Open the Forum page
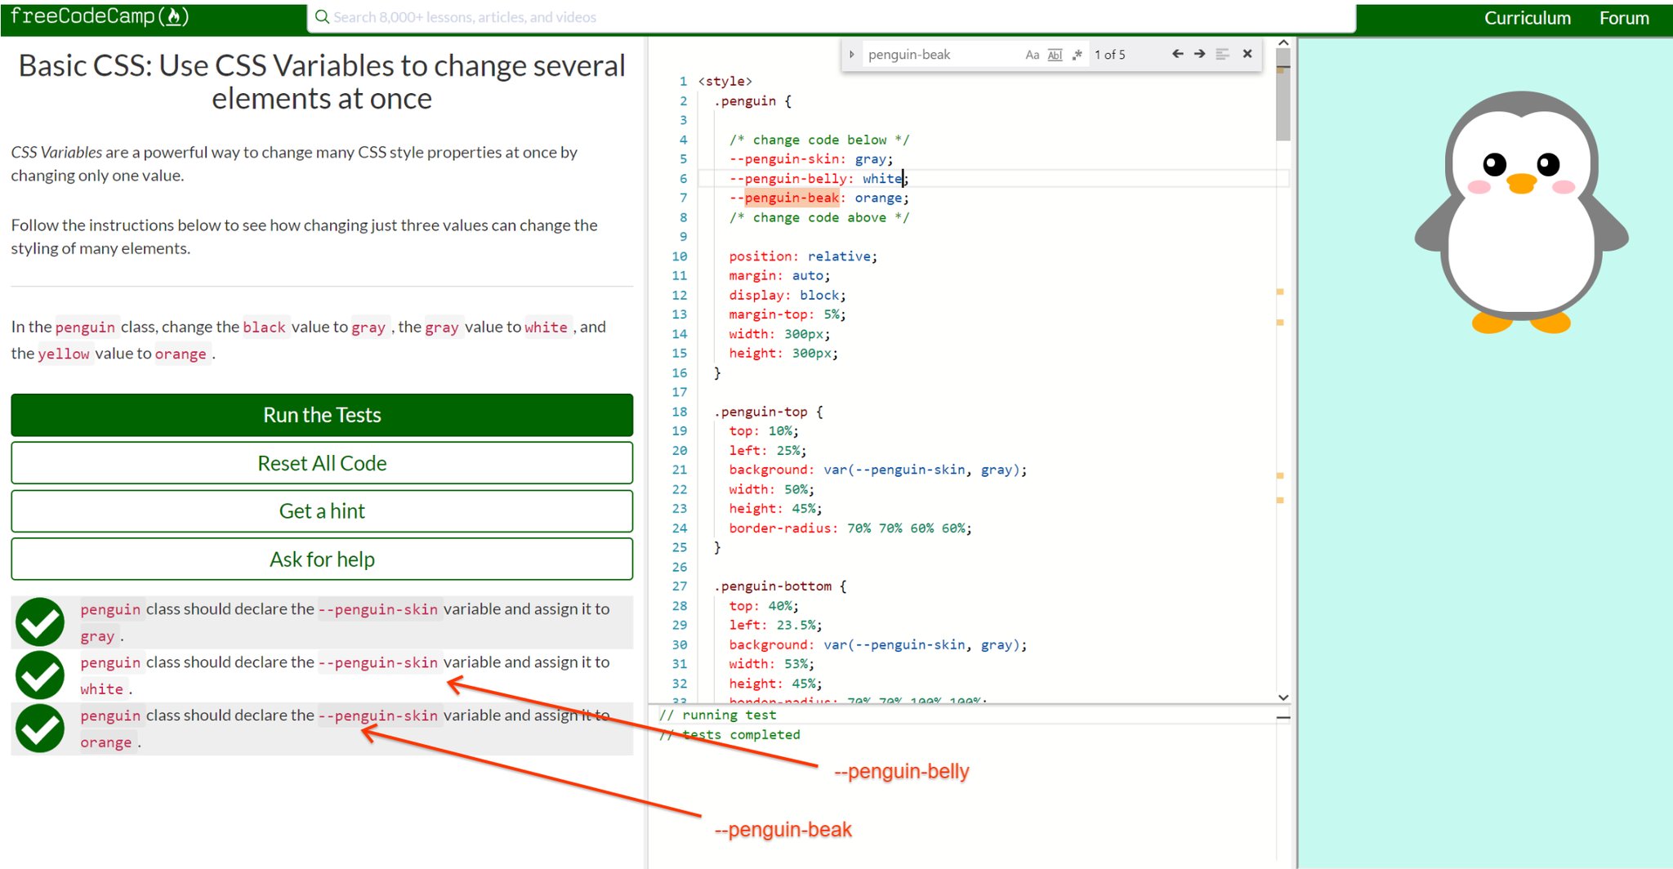 1623,18
